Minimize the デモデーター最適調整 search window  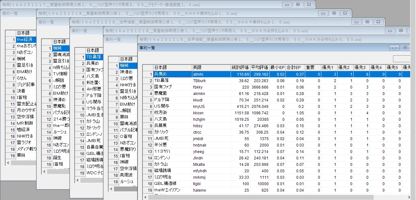point(287,5)
